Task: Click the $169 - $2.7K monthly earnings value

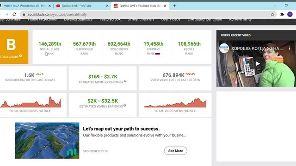Action: pyautogui.click(x=103, y=77)
